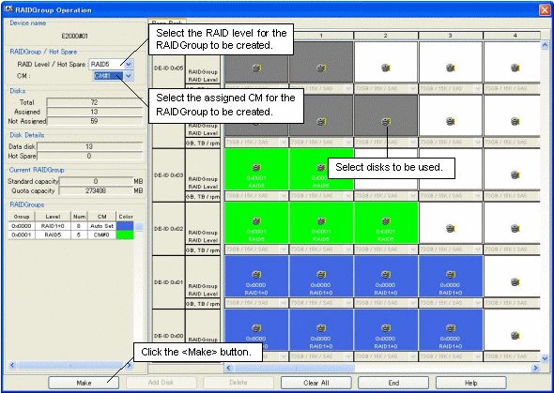The width and height of the screenshot is (554, 393).
Task: Click blue RAID1+0 disk in column 3 of DE-ID 0x01
Action: coord(451,277)
